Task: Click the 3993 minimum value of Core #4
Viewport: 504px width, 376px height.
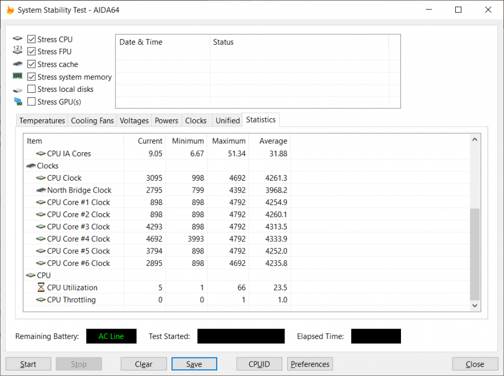Action: 196,239
